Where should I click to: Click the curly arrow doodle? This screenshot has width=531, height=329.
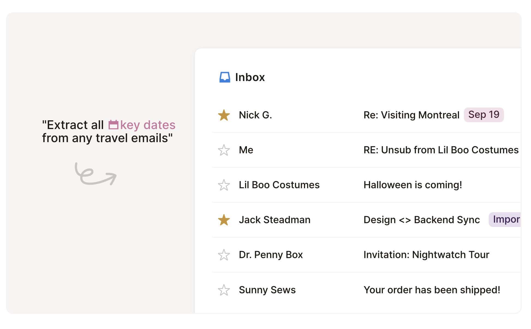tap(95, 174)
